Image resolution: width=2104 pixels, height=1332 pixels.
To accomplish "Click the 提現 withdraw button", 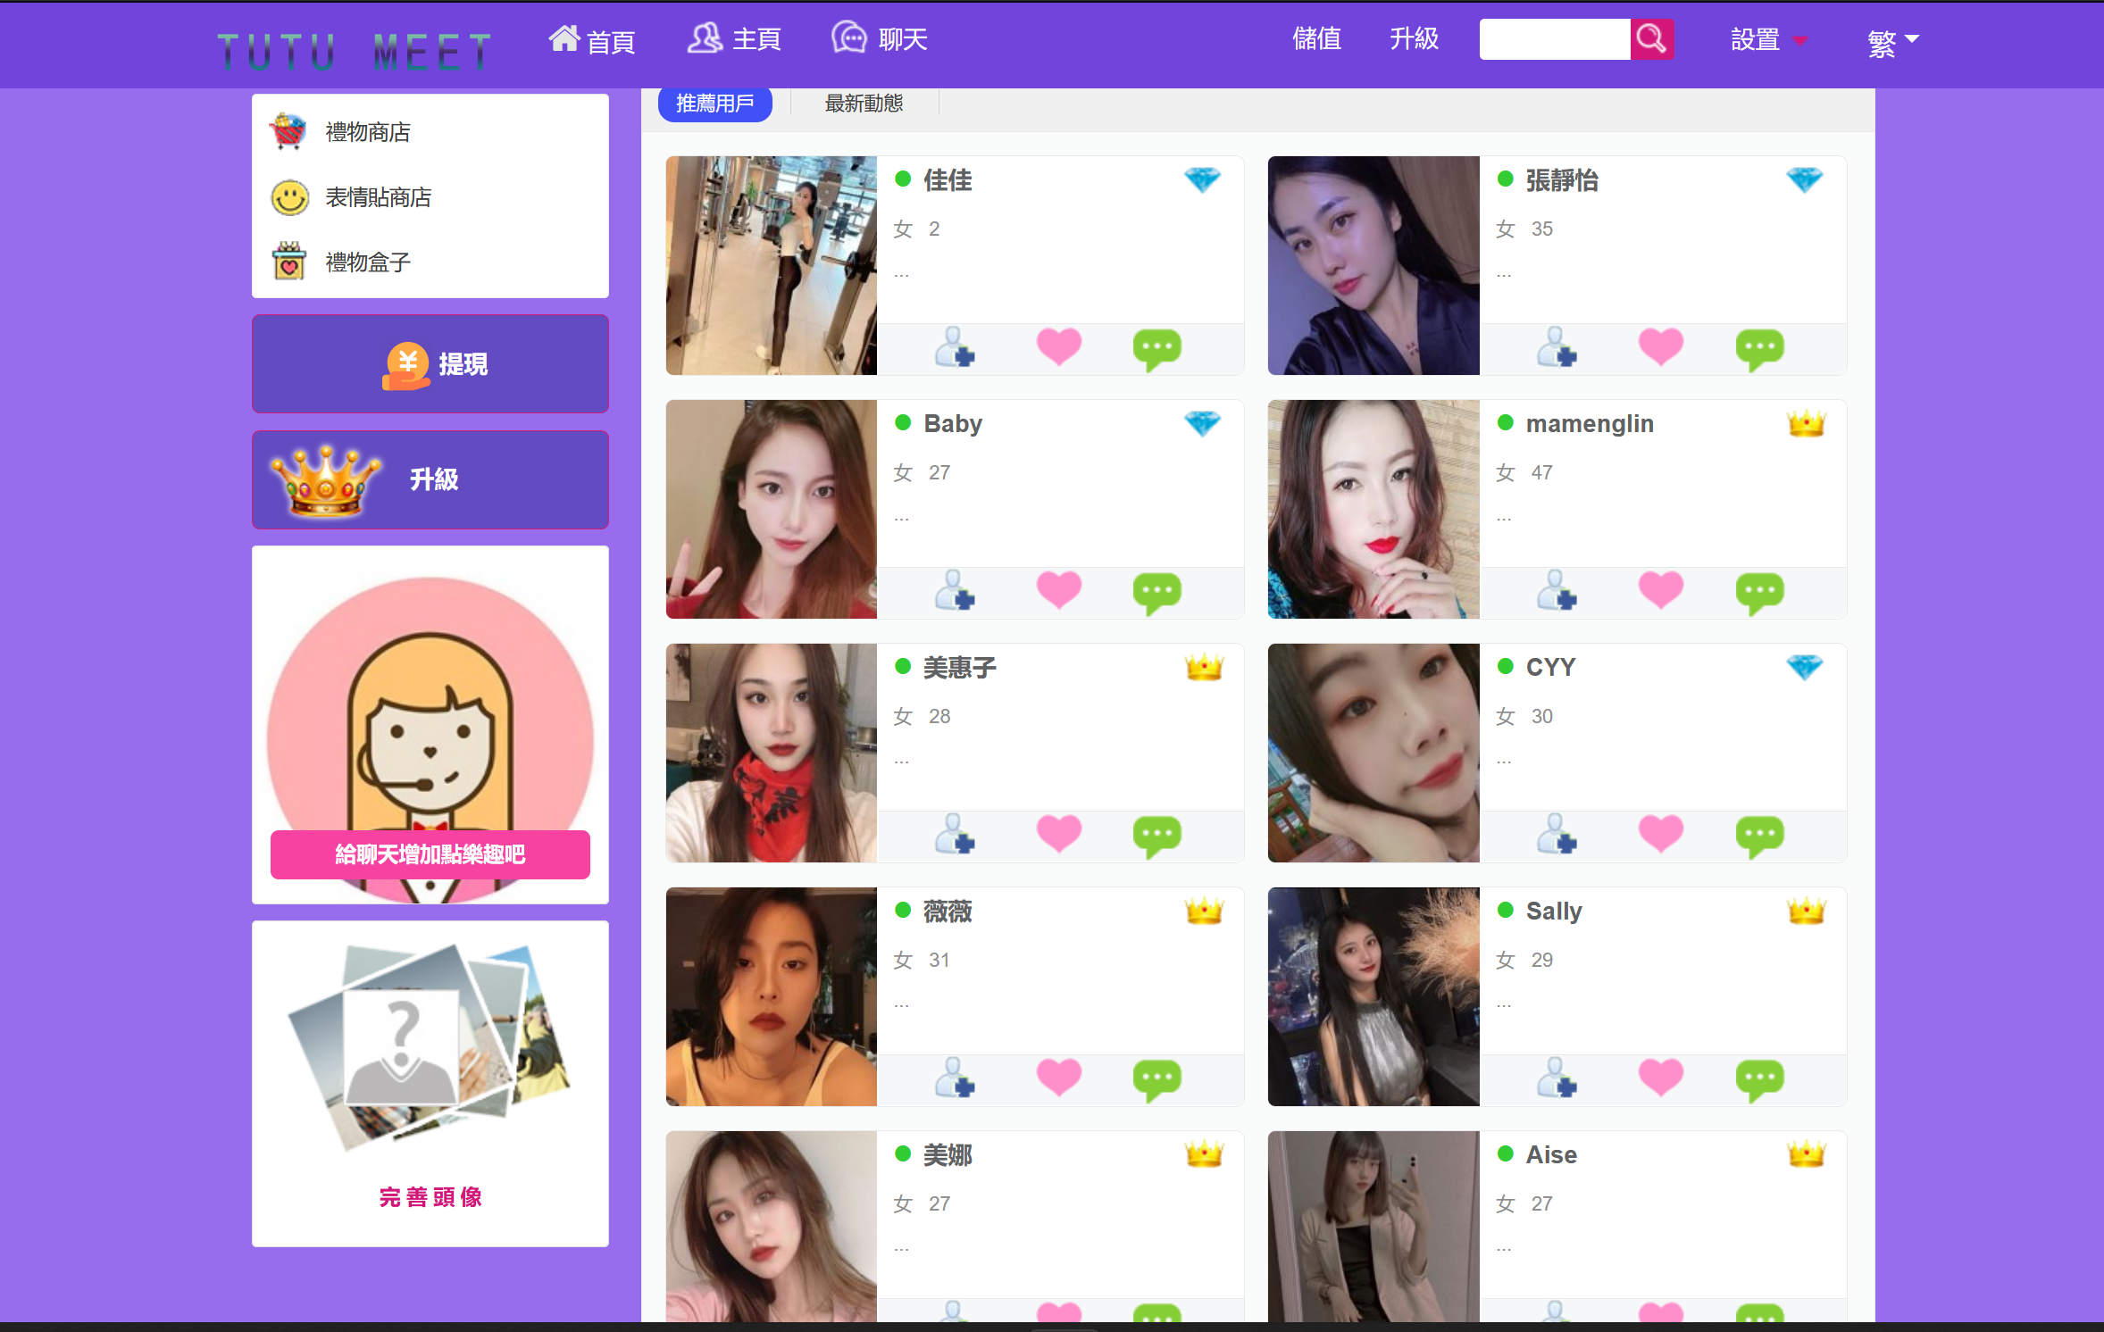I will pos(430,364).
